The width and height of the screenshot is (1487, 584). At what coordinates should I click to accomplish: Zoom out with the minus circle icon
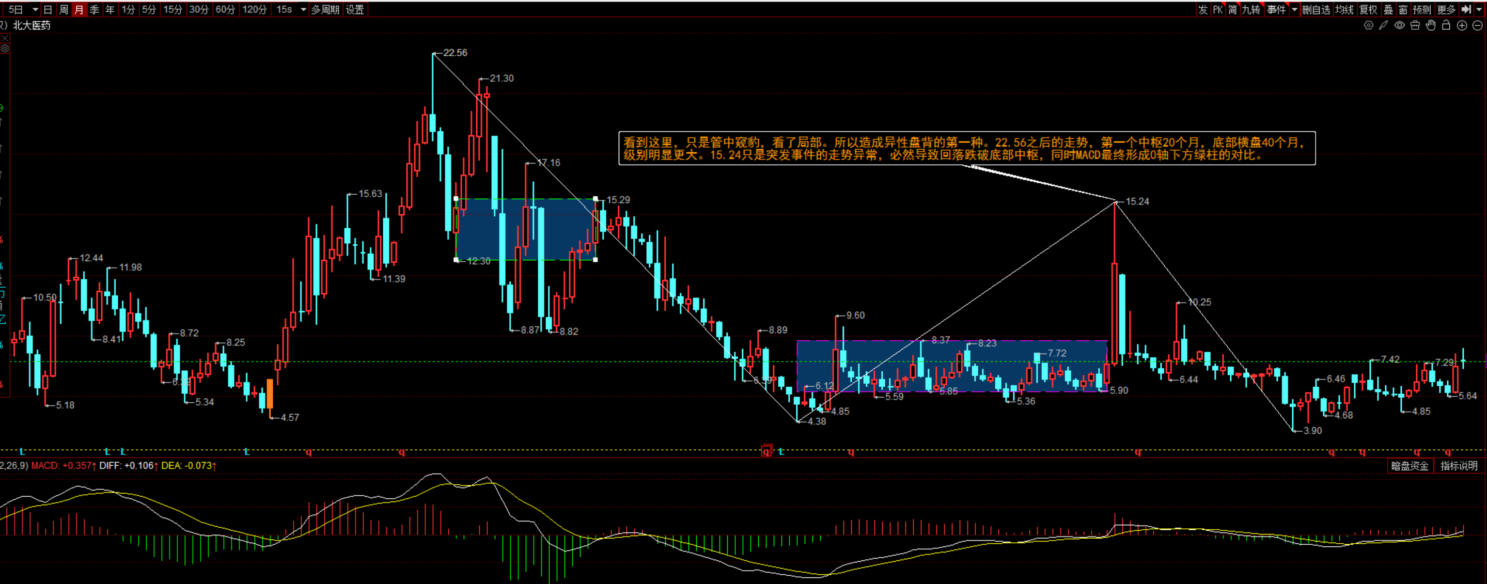(x=1477, y=25)
